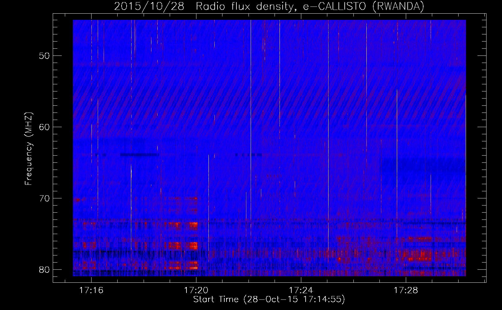
Task: Click the plot title "Radio flux density, e-CALLISTO (RWANDA)"
Action: point(310,6)
